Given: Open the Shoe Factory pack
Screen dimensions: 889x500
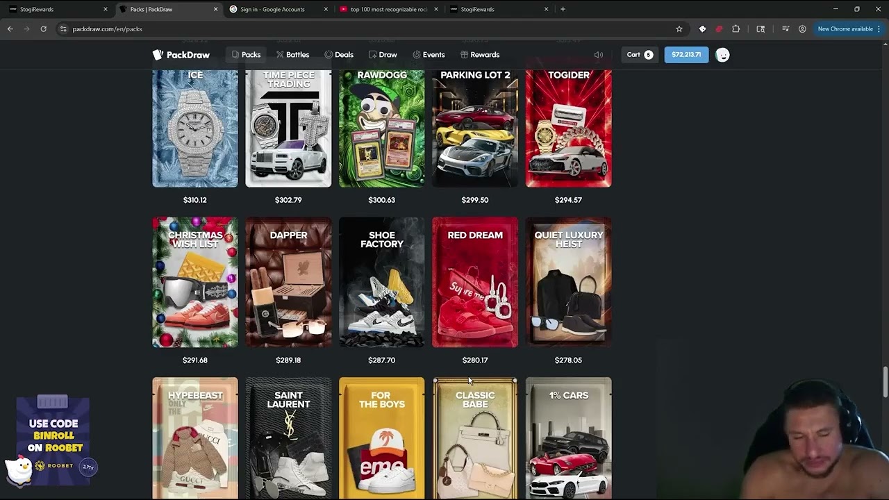Looking at the screenshot, I should click(381, 282).
